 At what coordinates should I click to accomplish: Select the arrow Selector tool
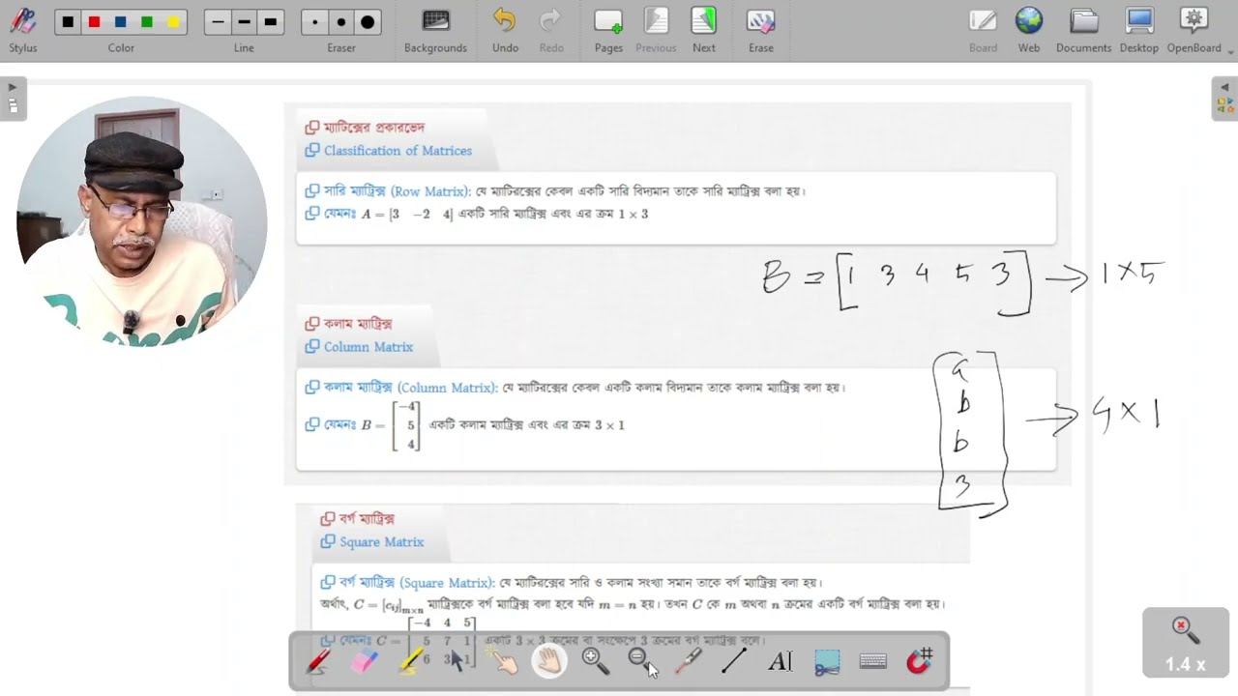(x=457, y=661)
